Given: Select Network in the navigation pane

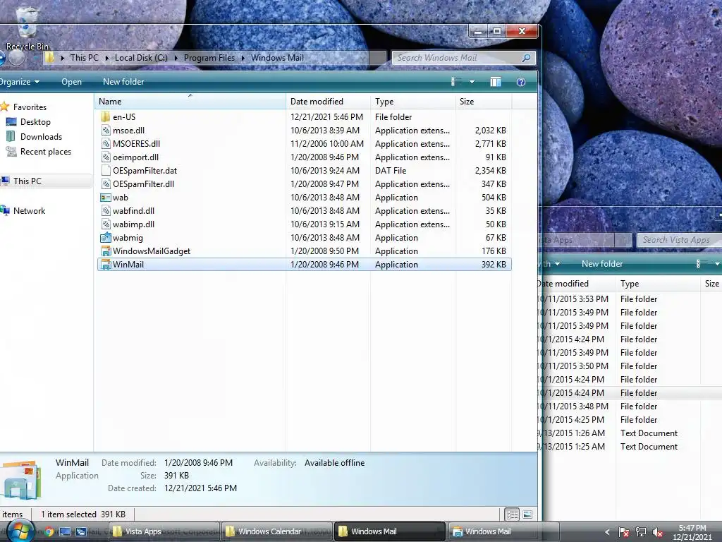Looking at the screenshot, I should (29, 210).
